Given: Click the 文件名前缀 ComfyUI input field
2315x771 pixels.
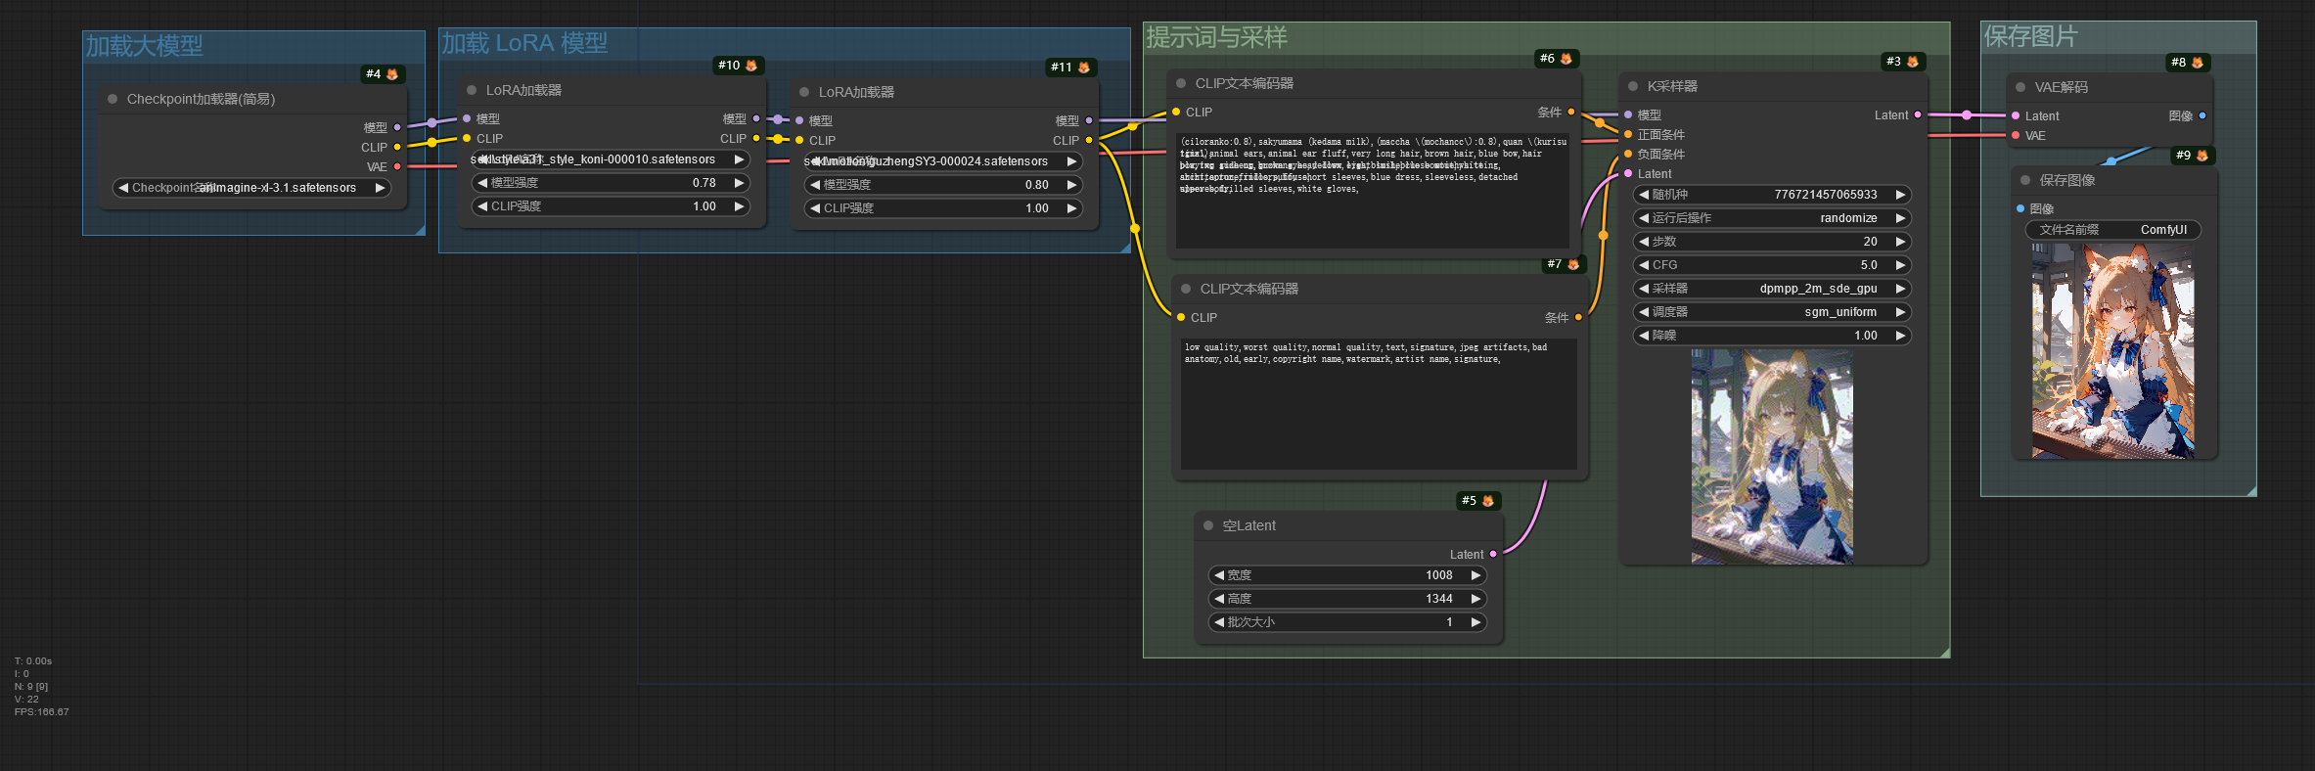Looking at the screenshot, I should pyautogui.click(x=2112, y=230).
